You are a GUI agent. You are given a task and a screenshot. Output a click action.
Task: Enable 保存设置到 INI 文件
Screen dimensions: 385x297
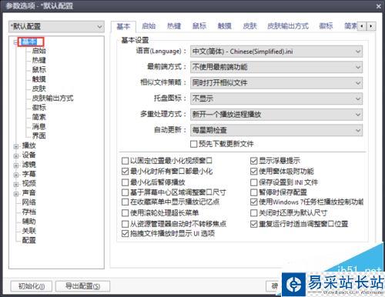pyautogui.click(x=253, y=182)
